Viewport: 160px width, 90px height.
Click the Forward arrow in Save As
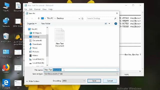pos(32,18)
